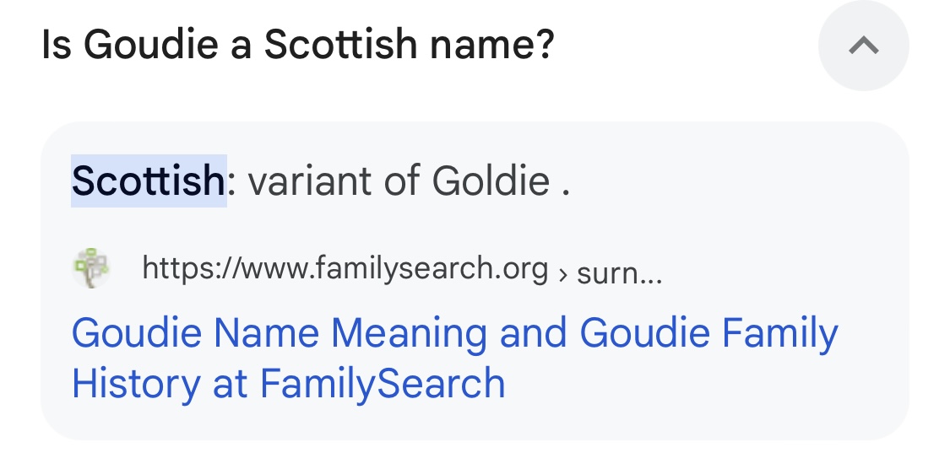
Task: Click the word "Goldie" in the snippet
Action: pyautogui.click(x=491, y=181)
